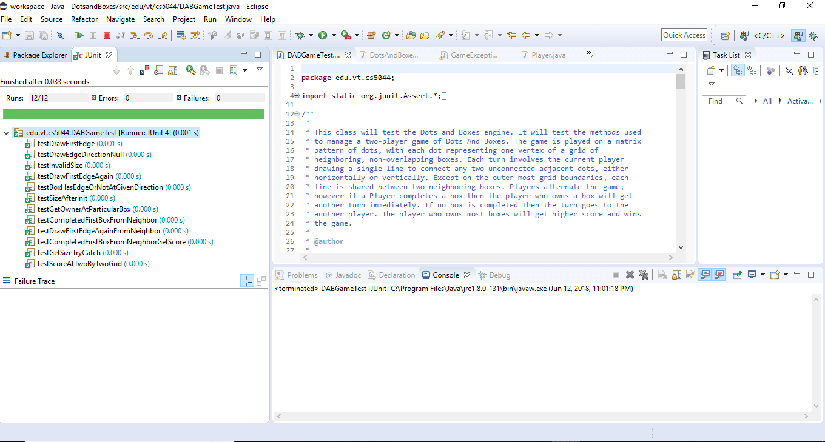Click the Clear Console icon
This screenshot has width=825, height=442.
(x=663, y=275)
